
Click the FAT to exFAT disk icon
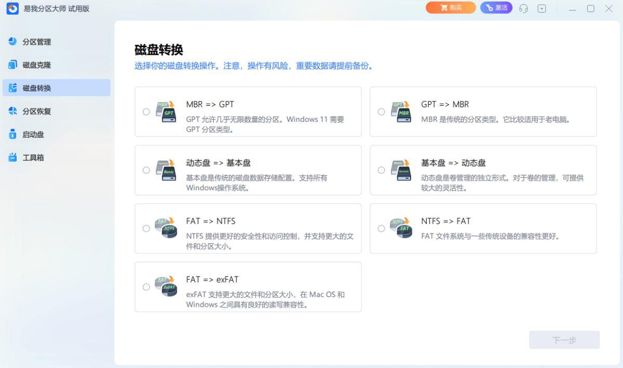(x=167, y=287)
